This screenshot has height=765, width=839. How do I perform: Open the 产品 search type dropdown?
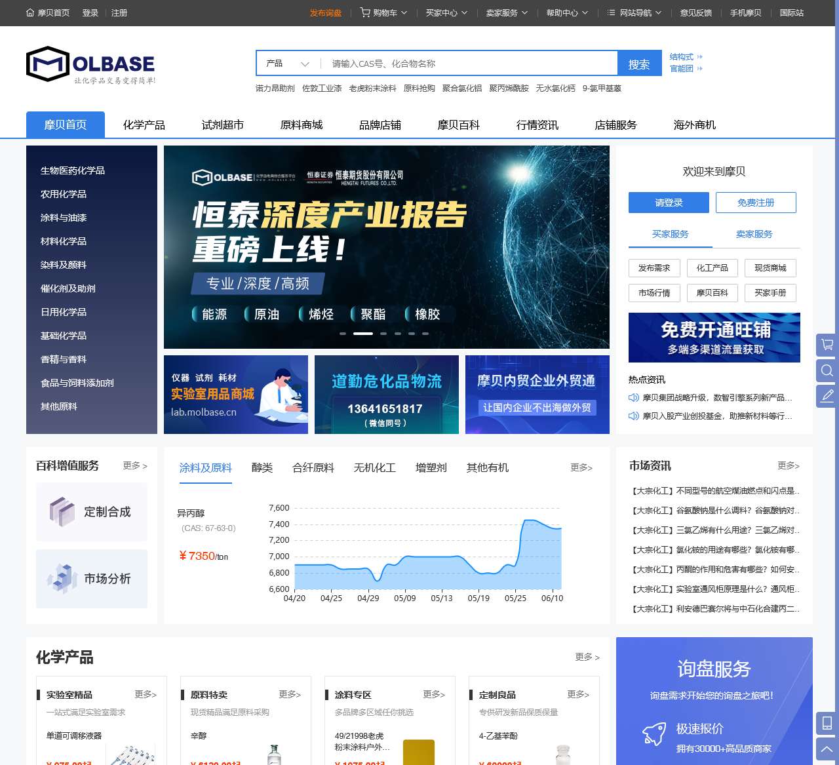(x=288, y=64)
